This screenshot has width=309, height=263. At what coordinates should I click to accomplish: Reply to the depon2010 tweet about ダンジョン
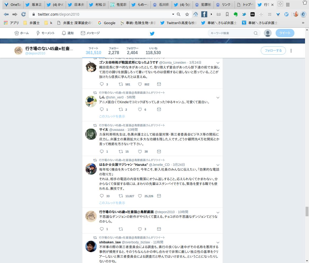pos(102,229)
